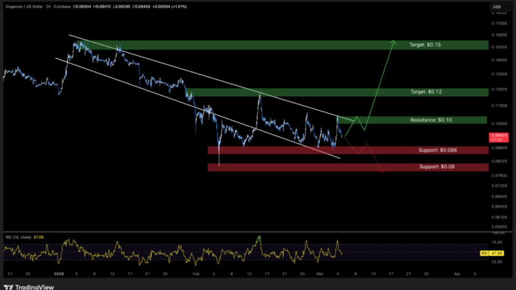Click the red 0.09403 current price tag
Image resolution: width=516 pixels, height=290 pixels.
(x=499, y=137)
